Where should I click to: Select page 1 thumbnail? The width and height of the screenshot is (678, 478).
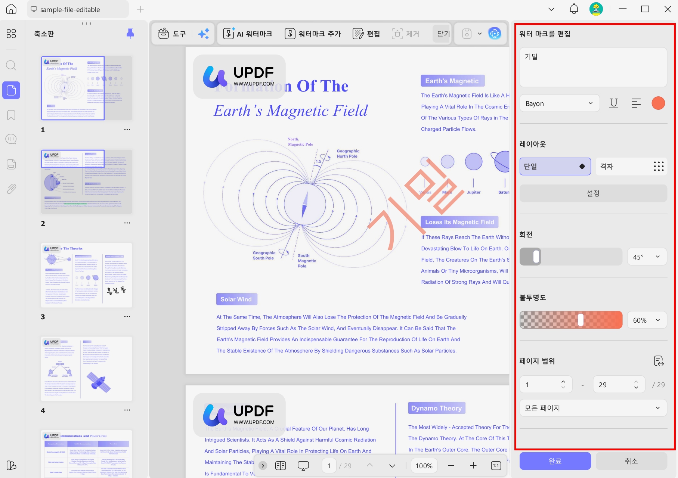(x=87, y=88)
